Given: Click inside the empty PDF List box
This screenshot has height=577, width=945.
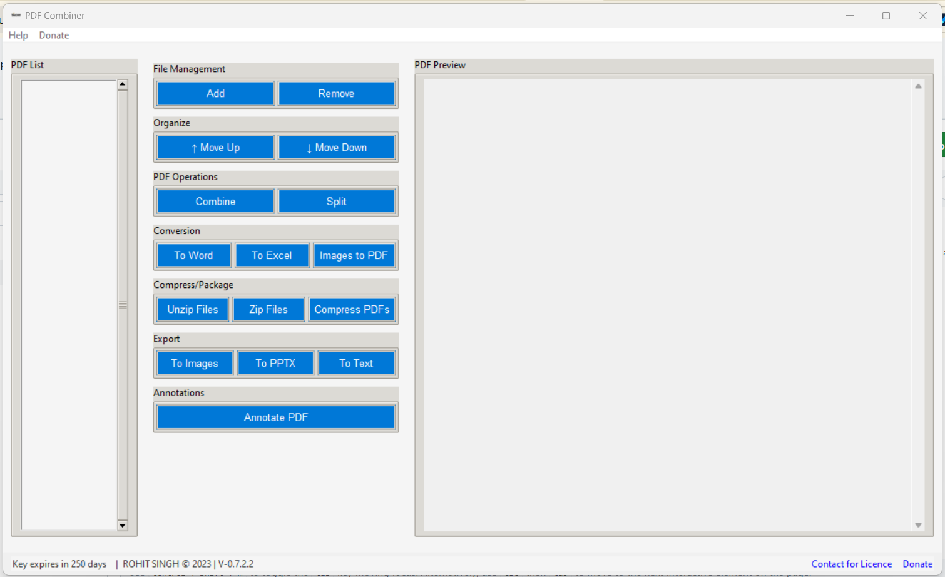Looking at the screenshot, I should click(69, 305).
